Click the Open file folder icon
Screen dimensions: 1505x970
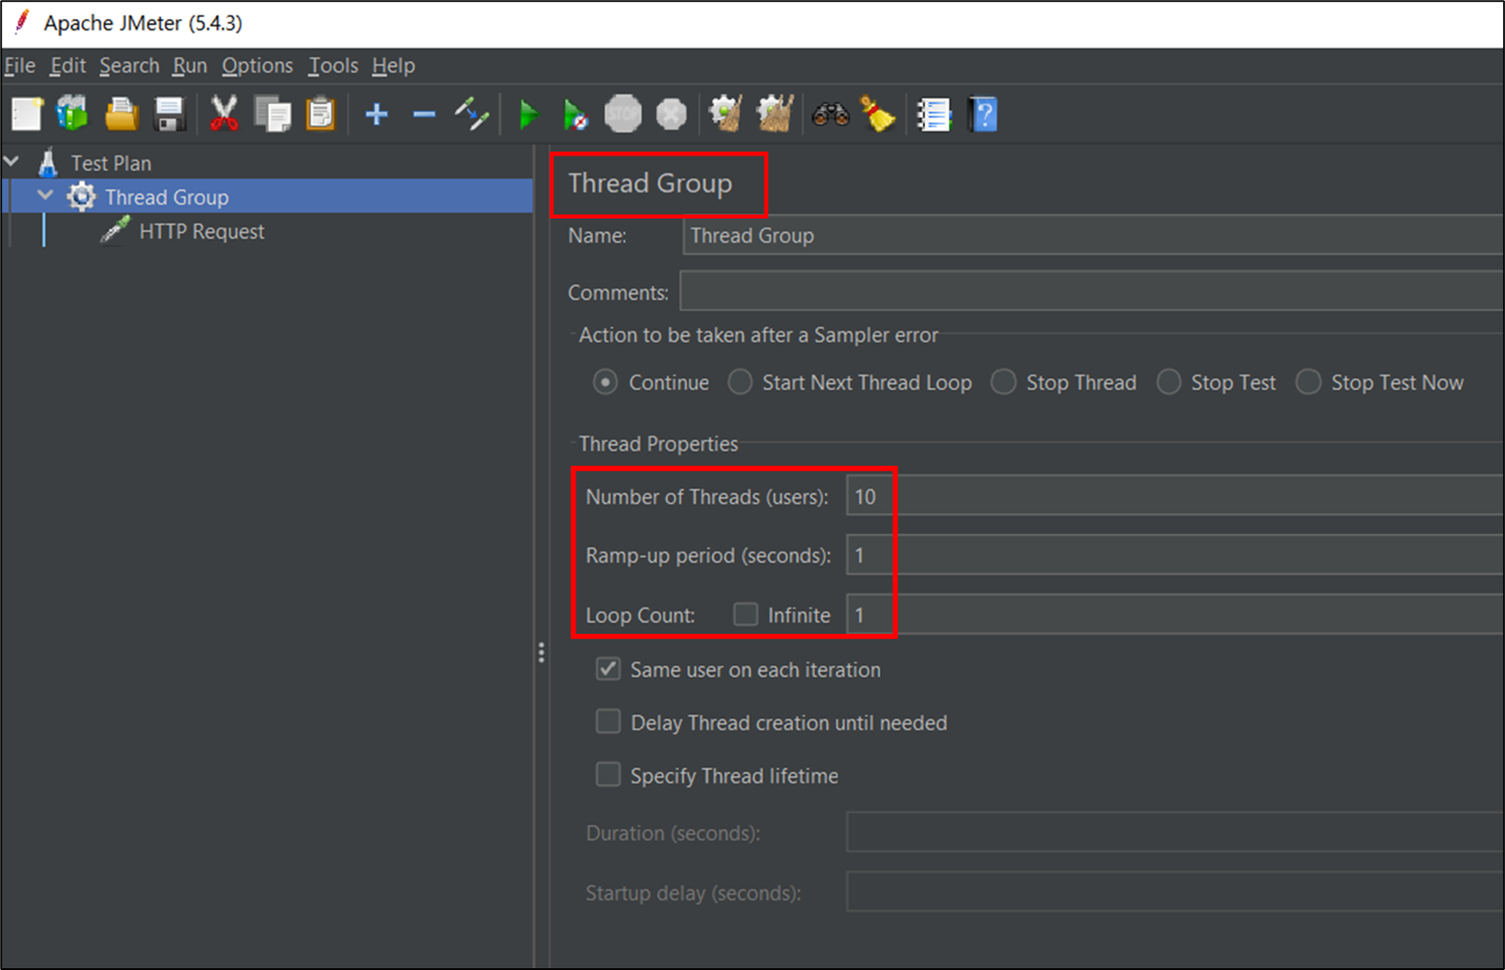click(121, 114)
